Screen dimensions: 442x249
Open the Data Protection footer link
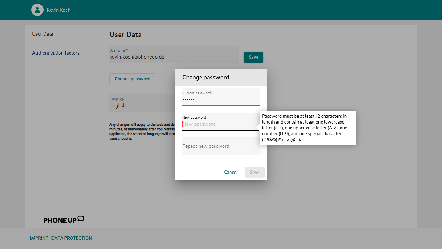(71, 238)
